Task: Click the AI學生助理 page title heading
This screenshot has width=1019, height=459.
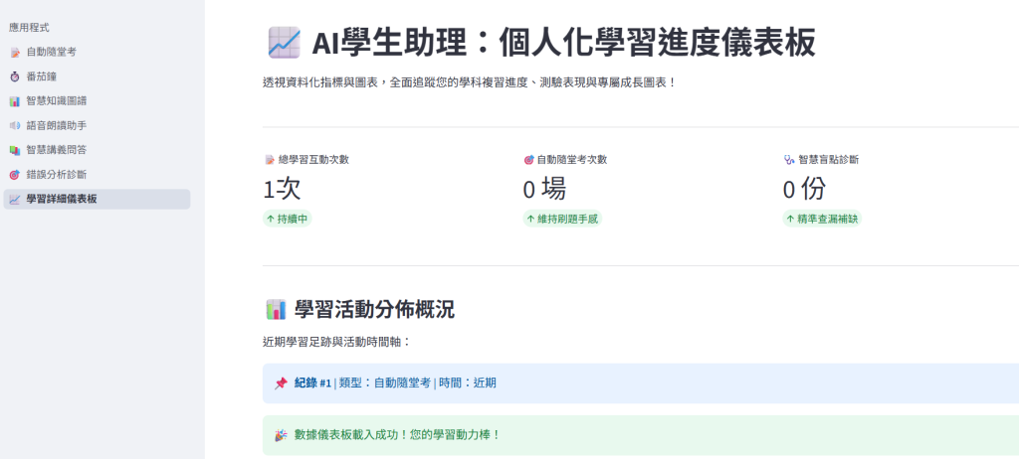Action: [x=563, y=44]
